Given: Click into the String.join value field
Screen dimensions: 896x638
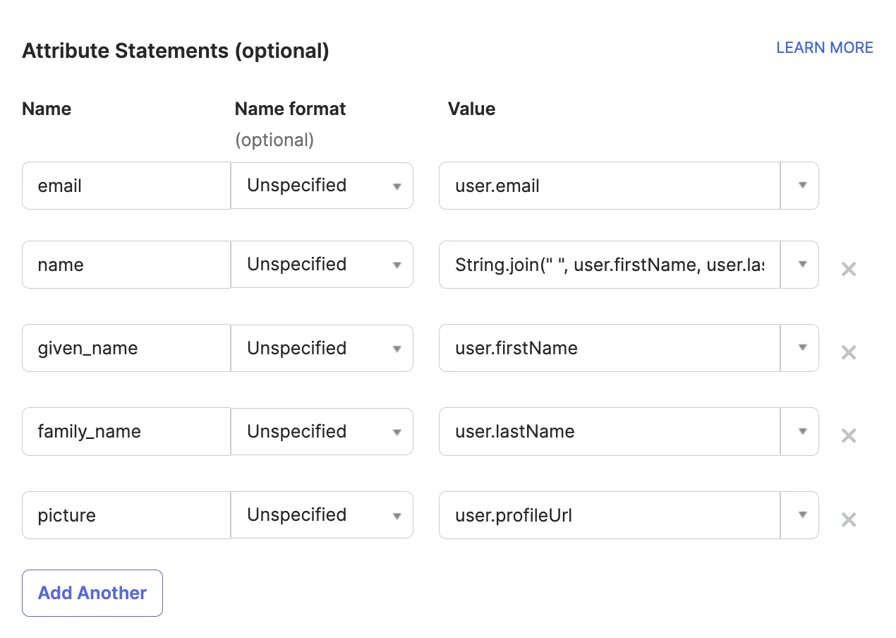Looking at the screenshot, I should [609, 265].
